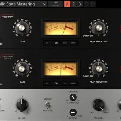
Task: Click the upper channel VU meter
Action: [60, 28]
